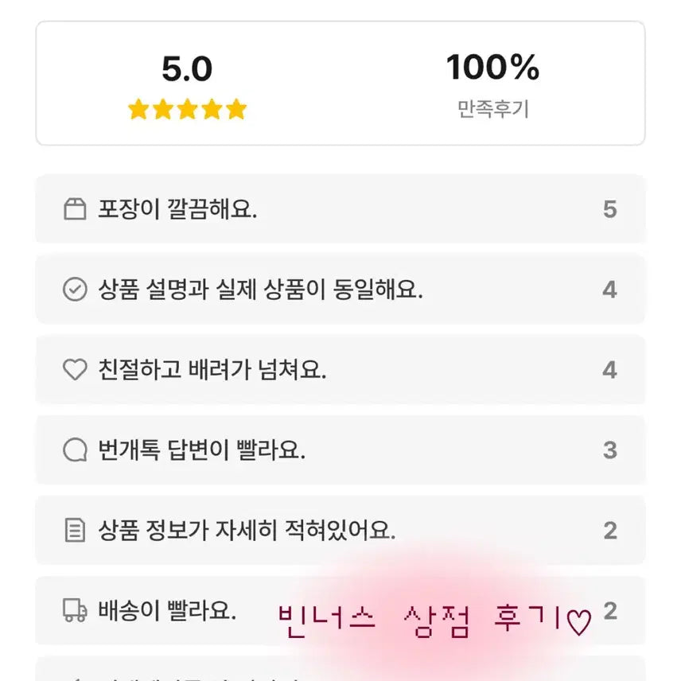Open the 상품 설명과 실제 상품이 동일해요 text

tap(260, 290)
